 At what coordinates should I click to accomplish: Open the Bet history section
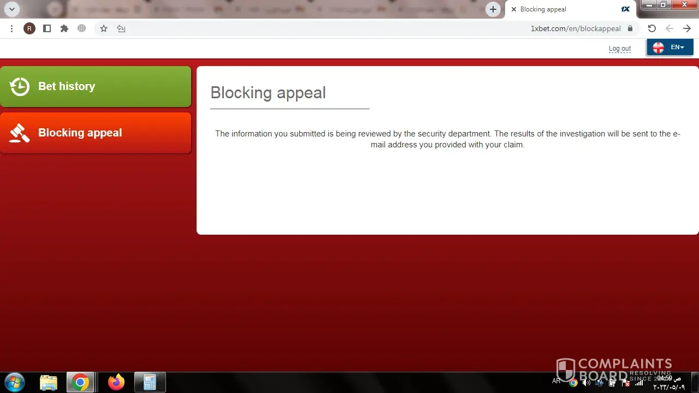[x=96, y=86]
